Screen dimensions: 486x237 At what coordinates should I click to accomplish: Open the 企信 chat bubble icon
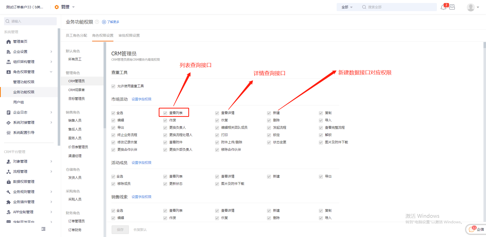click(x=472, y=229)
